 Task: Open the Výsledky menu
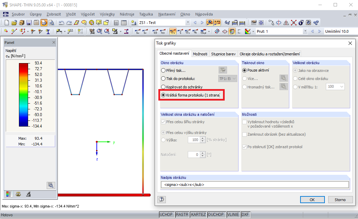click(x=107, y=14)
